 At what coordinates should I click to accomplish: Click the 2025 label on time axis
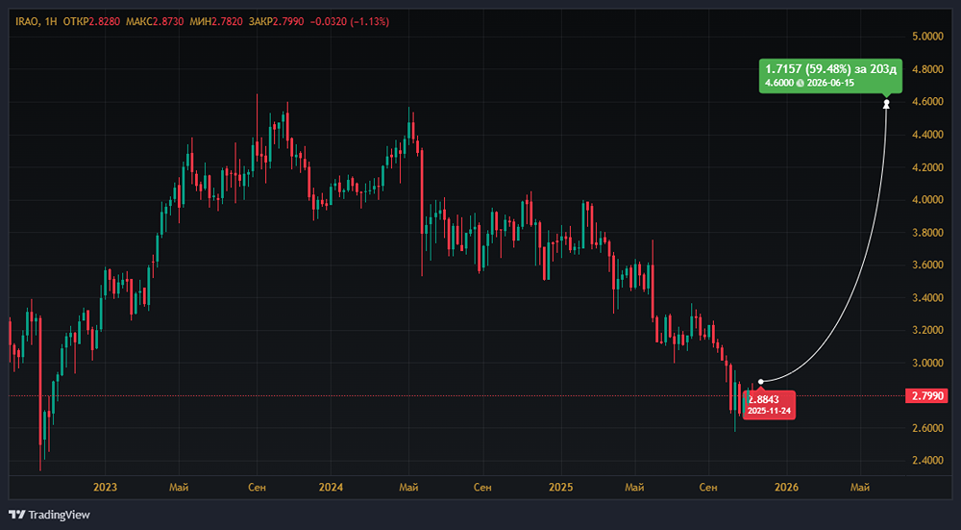[x=560, y=488]
